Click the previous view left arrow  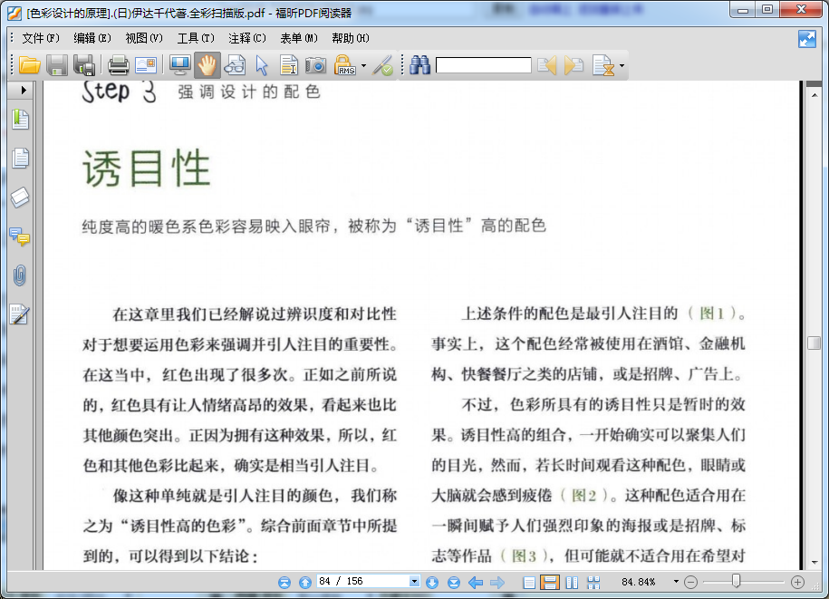[x=476, y=582]
